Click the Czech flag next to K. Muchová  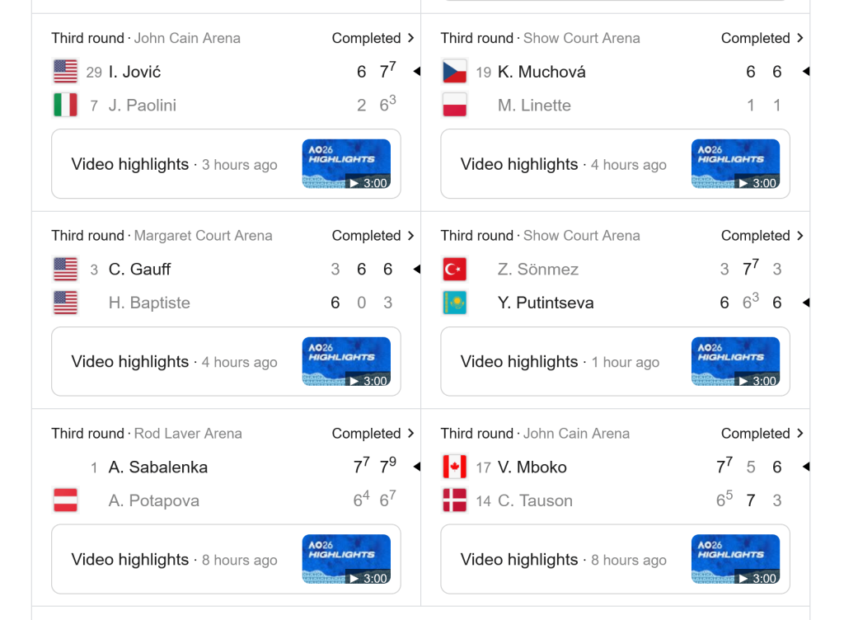click(x=455, y=71)
